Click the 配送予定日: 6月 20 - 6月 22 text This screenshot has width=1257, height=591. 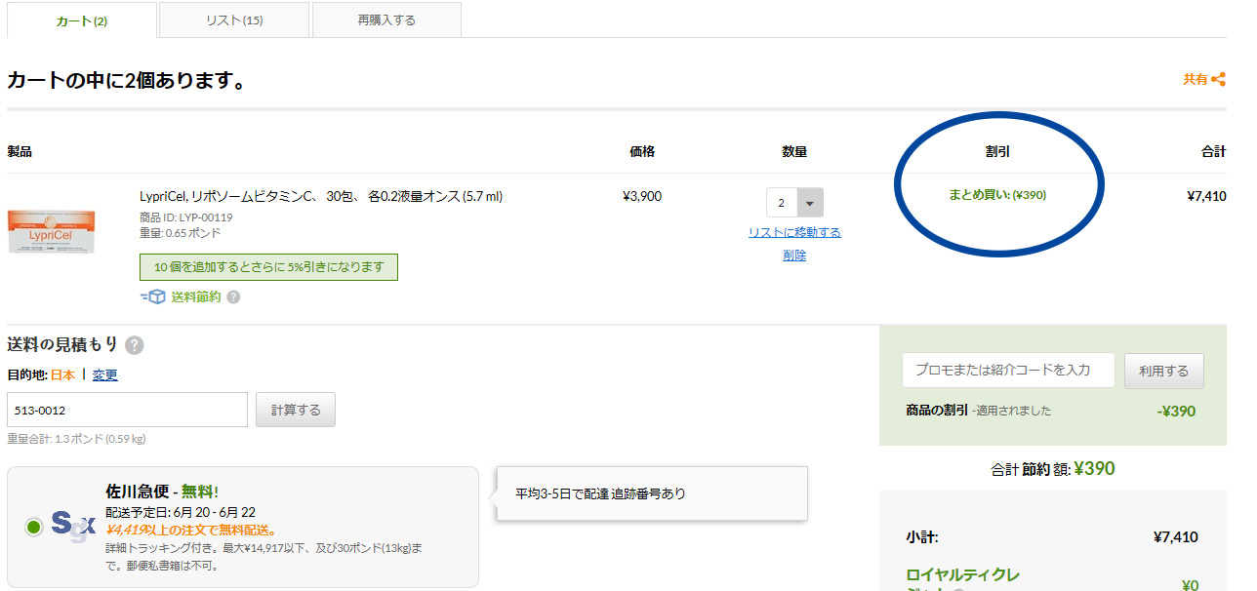point(181,512)
